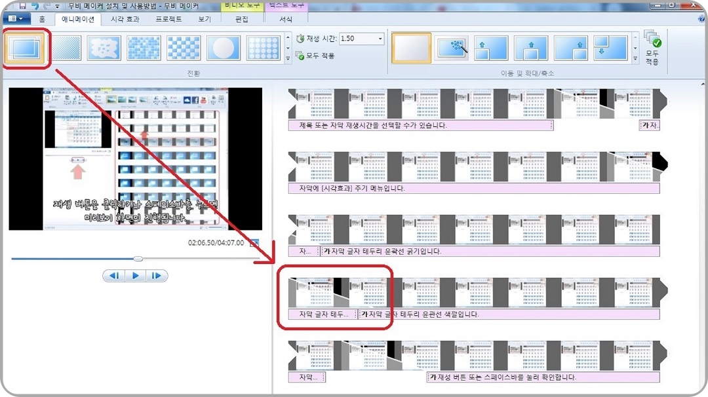Select the short '자막...' caption in the last row
The height and width of the screenshot is (397, 708).
coord(307,377)
